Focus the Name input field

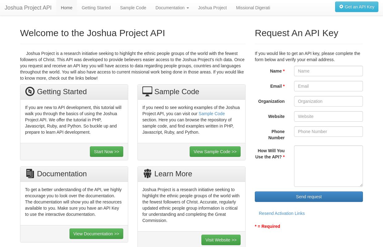click(328, 71)
